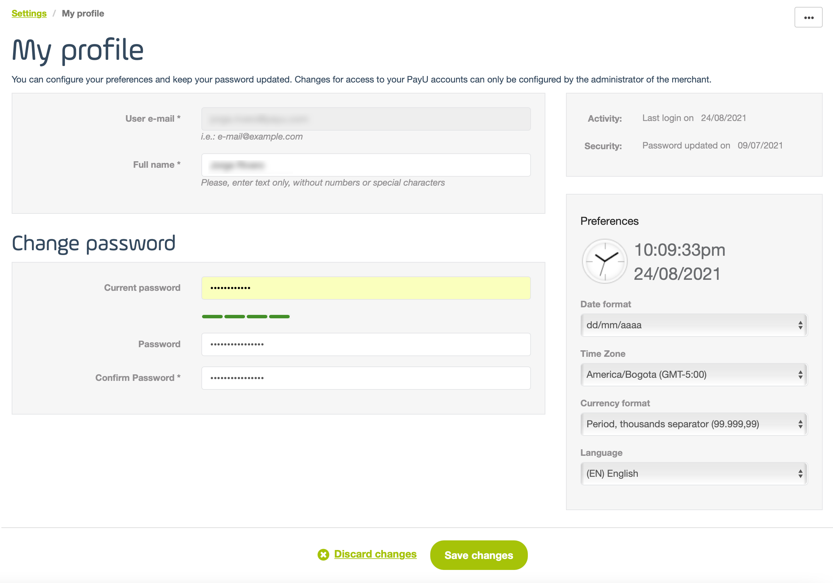This screenshot has width=833, height=583.
Task: Open the Time Zone dropdown
Action: click(694, 374)
